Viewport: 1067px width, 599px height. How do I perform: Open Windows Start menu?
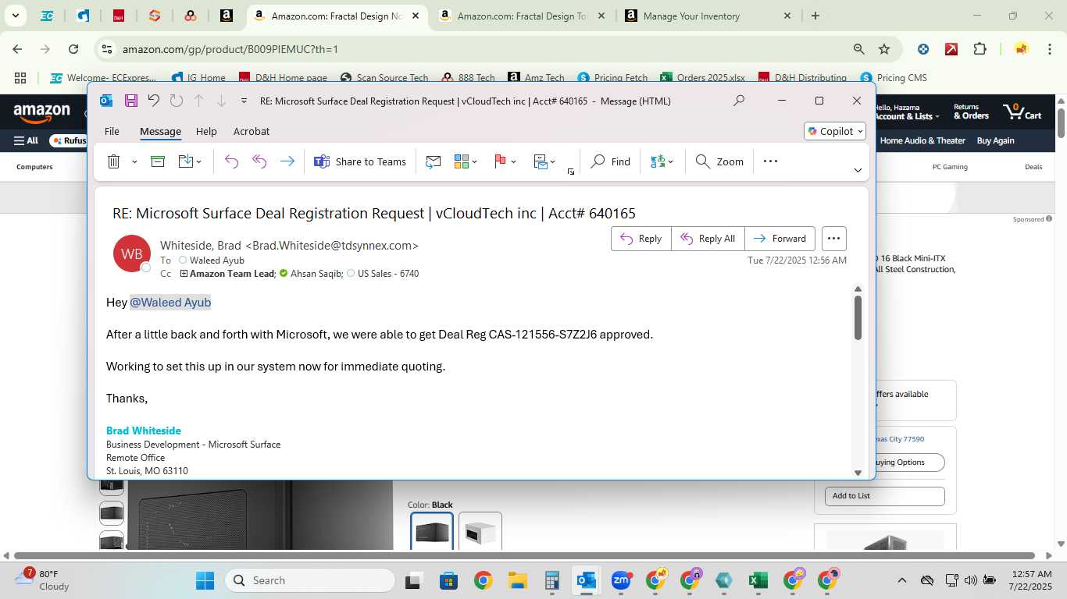tap(205, 580)
